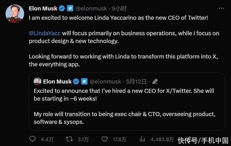Click blue verified badge on main tweet

click(62, 8)
